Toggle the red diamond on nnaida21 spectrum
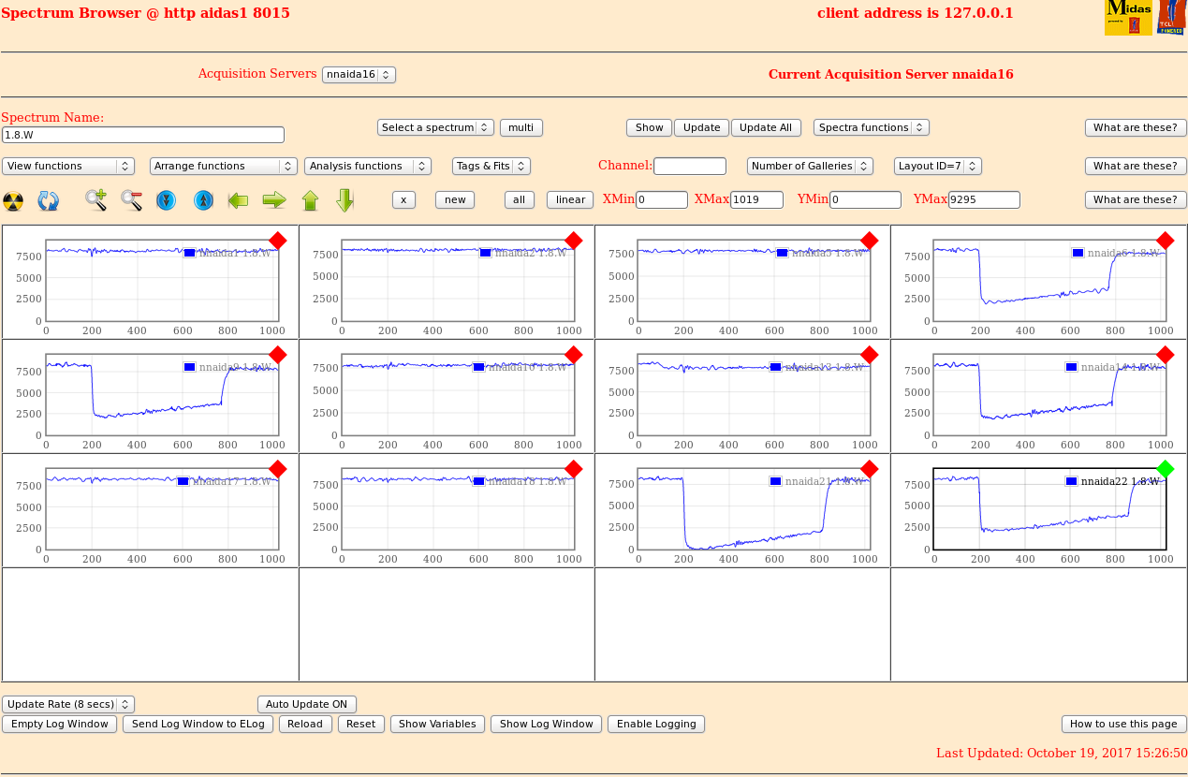This screenshot has height=777, width=1188. tap(869, 468)
